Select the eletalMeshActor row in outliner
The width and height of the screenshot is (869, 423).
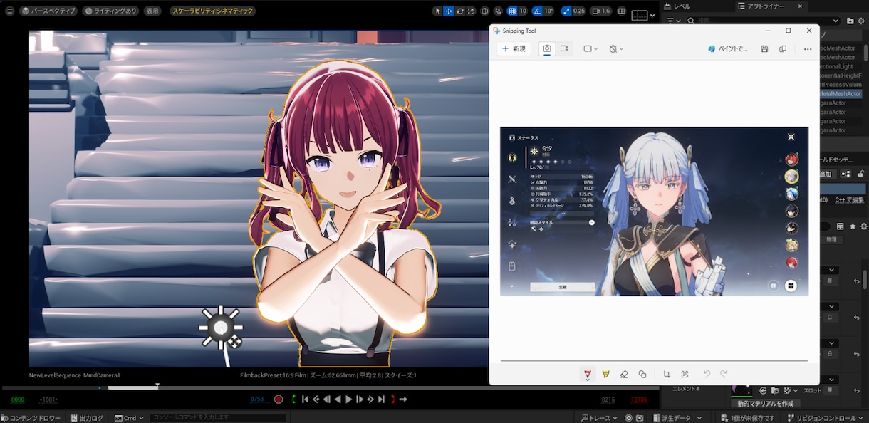coord(842,93)
